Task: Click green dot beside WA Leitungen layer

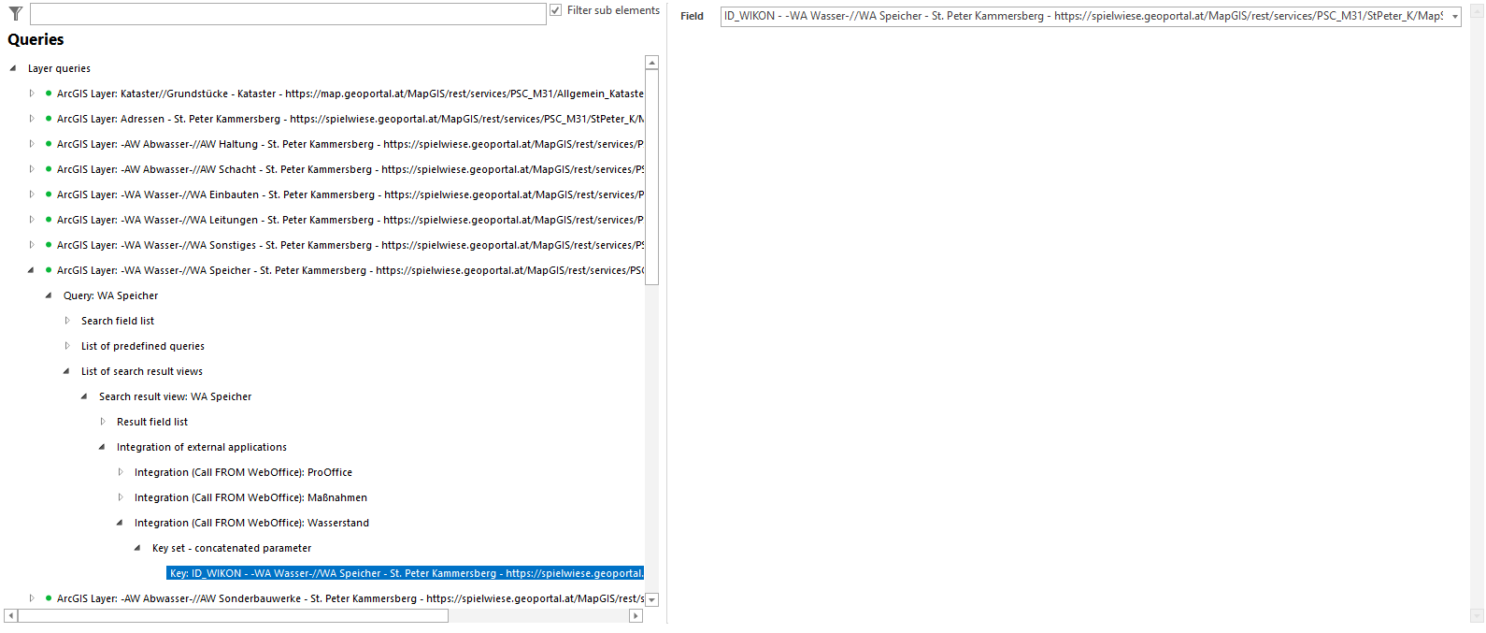Action: [x=49, y=220]
